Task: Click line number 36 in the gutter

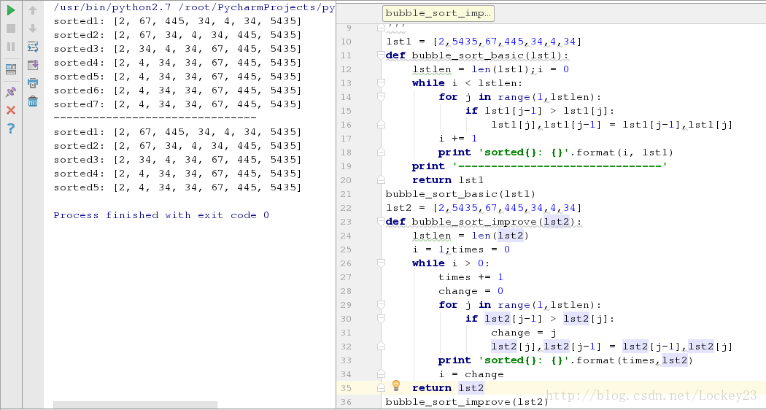Action: click(345, 402)
